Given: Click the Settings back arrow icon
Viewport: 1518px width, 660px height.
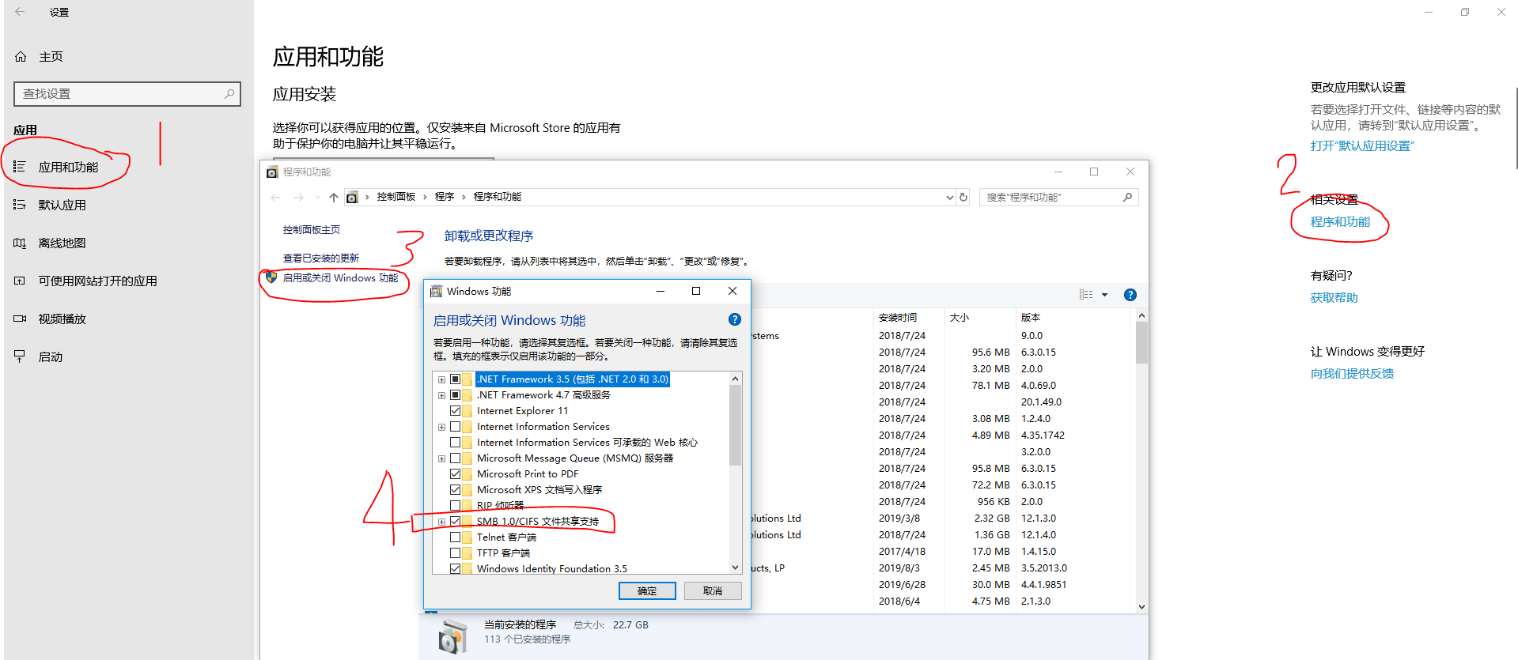Looking at the screenshot, I should [x=20, y=12].
